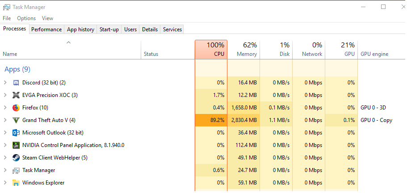Screen dimensions: 407x193
Task: Expand the Windows Explorer process row
Action: pyautogui.click(x=5, y=183)
